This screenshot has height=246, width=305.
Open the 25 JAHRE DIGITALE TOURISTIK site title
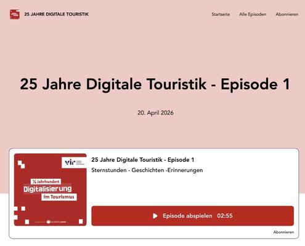point(57,14)
